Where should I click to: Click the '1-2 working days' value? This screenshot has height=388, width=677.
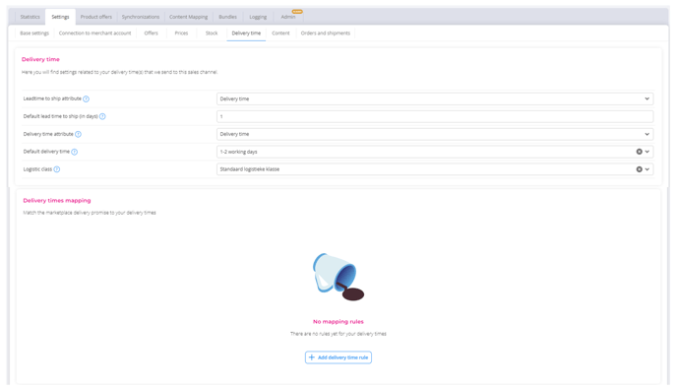coord(238,152)
